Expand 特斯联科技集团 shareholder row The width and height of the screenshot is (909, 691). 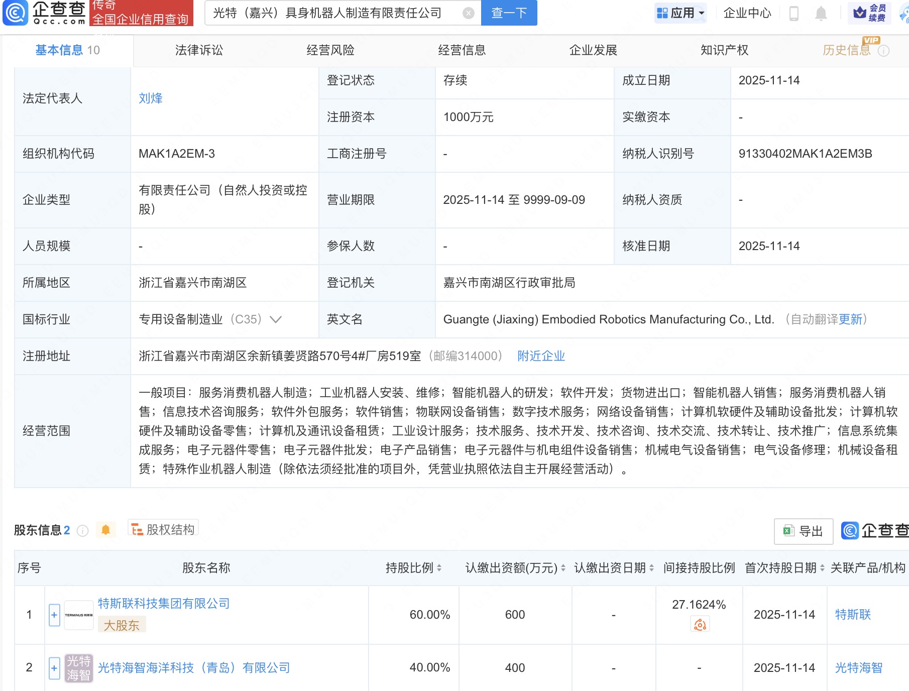coord(54,615)
